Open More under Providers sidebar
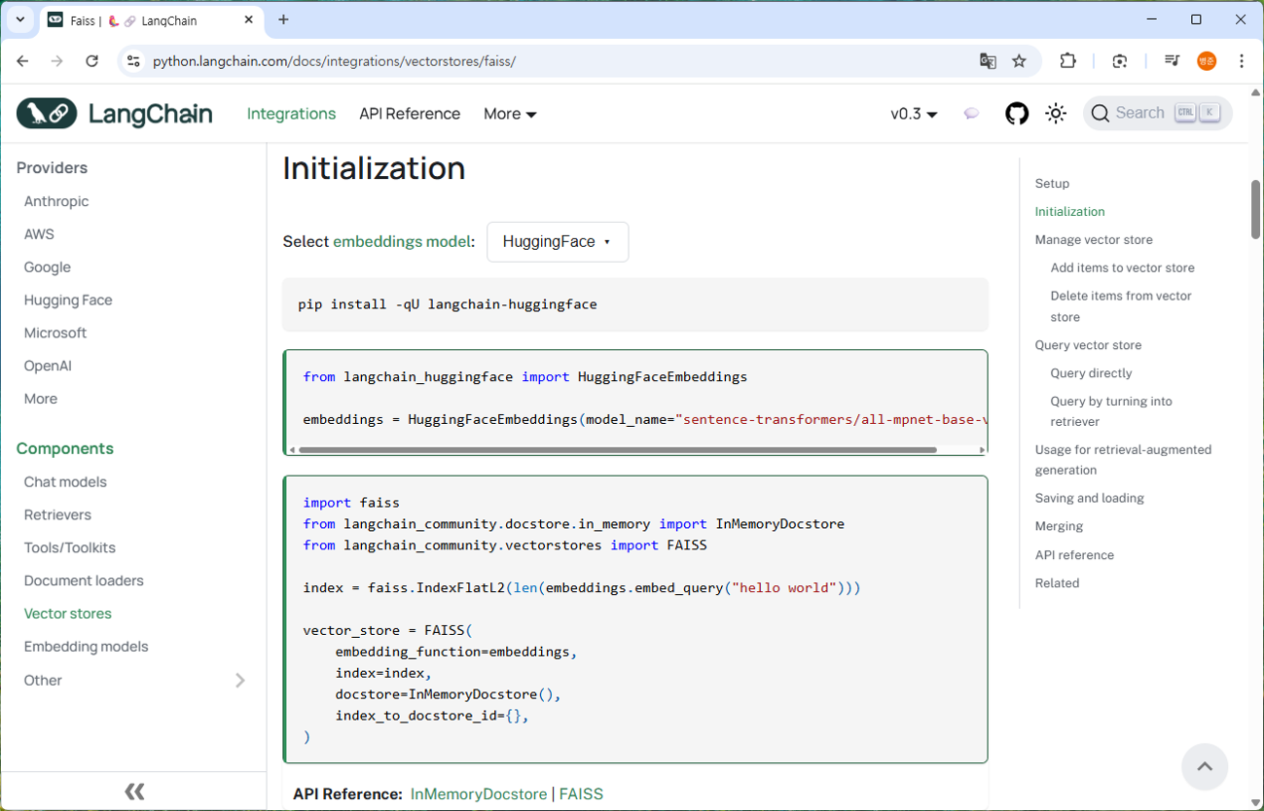 click(x=41, y=399)
